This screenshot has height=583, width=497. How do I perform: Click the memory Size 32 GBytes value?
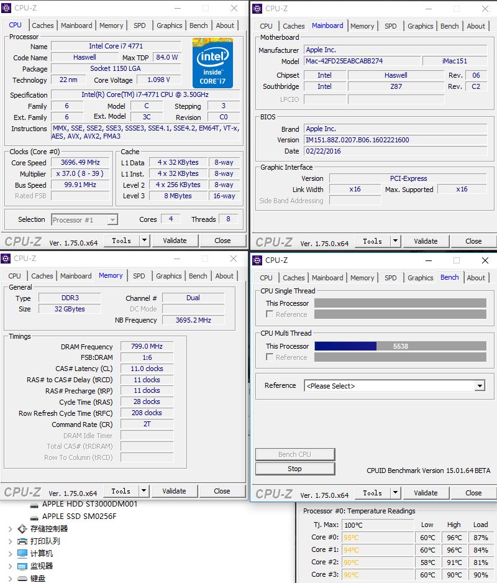(70, 309)
